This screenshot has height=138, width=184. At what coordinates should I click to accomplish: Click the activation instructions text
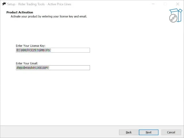pos(49,16)
